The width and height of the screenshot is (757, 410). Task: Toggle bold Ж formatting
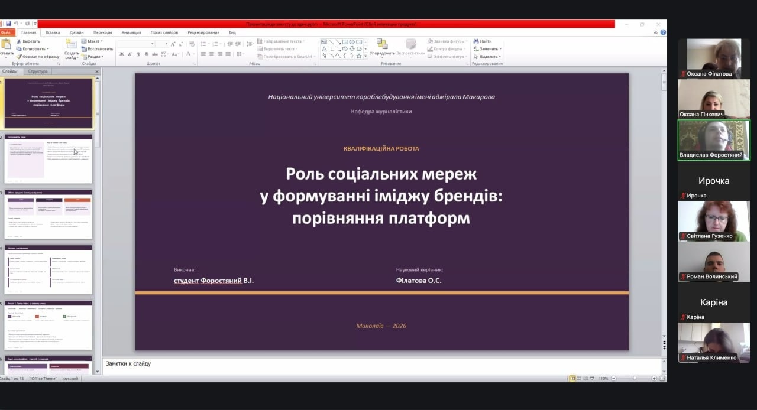(122, 54)
